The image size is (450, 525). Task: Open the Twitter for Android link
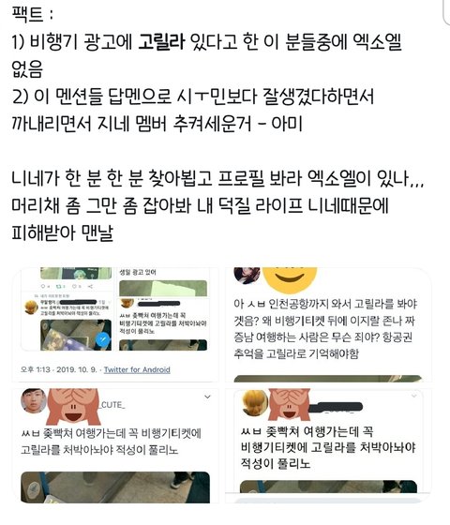tap(137, 369)
